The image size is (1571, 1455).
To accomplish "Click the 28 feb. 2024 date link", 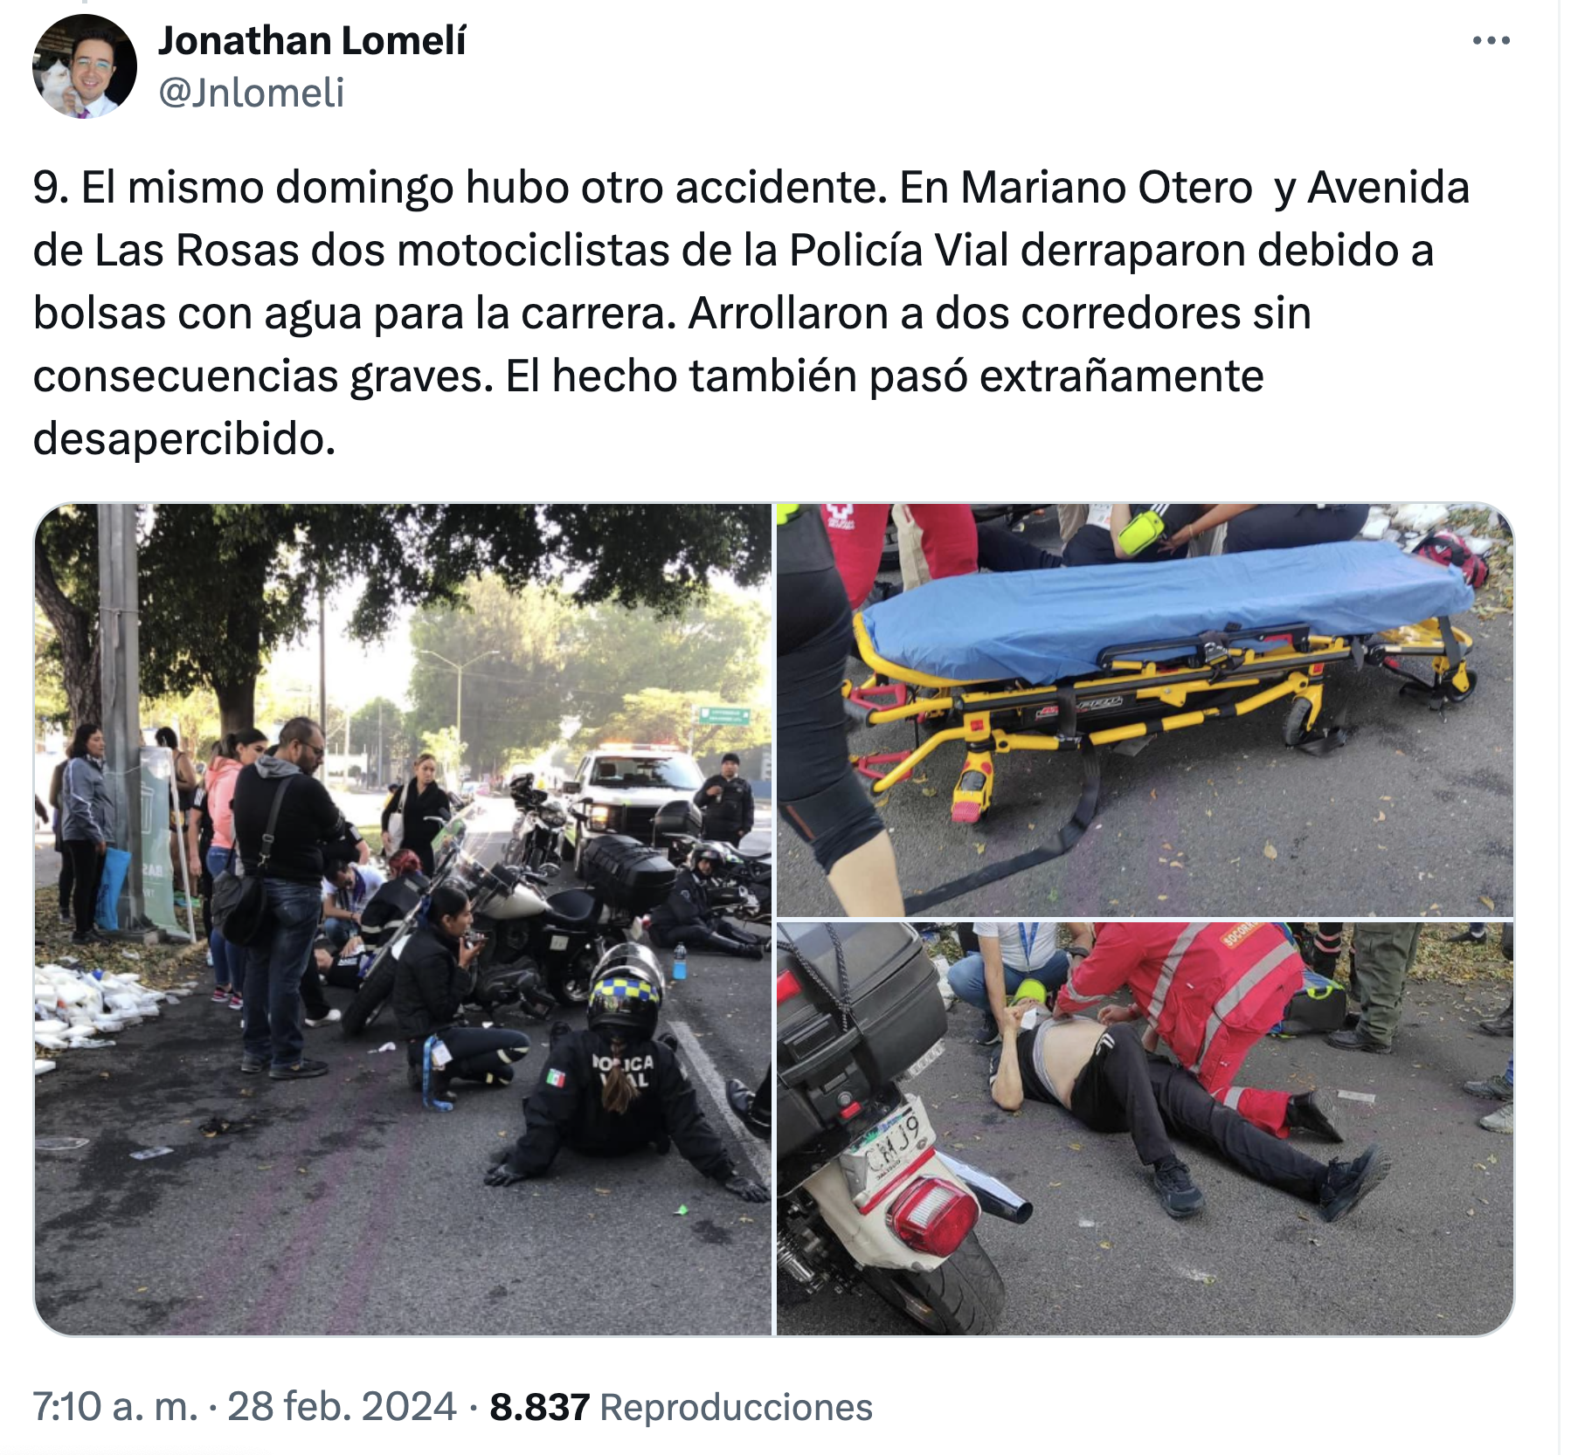I will click(x=342, y=1407).
